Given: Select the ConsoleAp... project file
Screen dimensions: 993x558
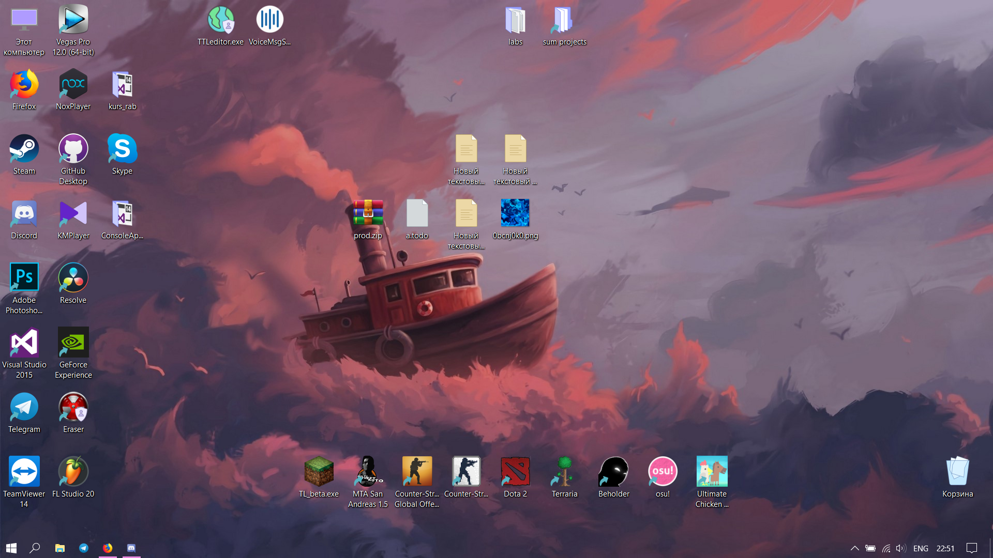Looking at the screenshot, I should click(x=122, y=220).
